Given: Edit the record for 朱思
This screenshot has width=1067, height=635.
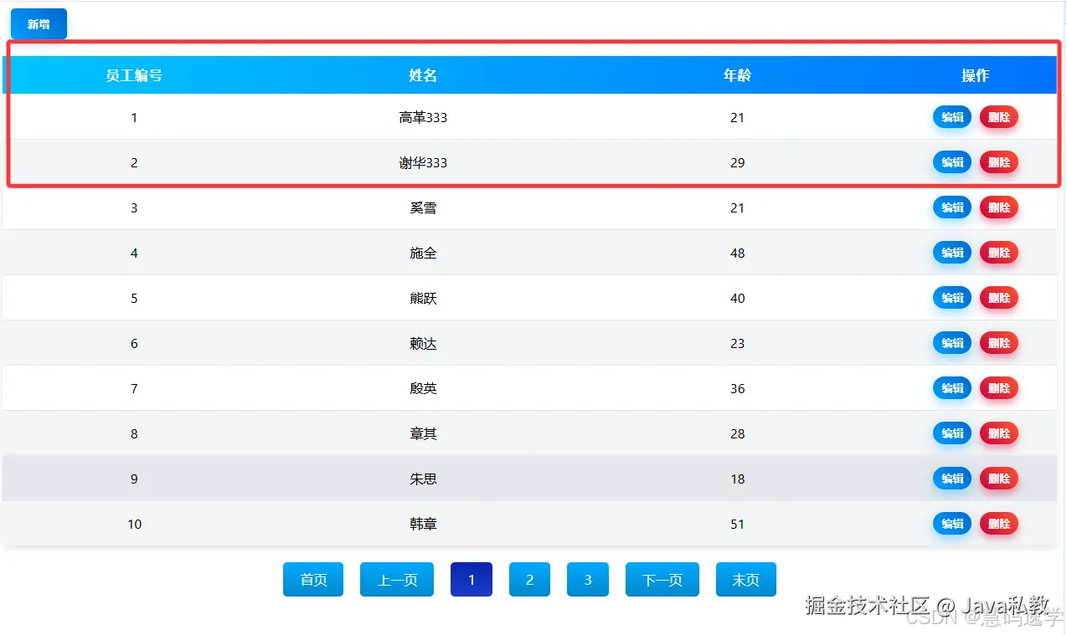Looking at the screenshot, I should [x=951, y=479].
